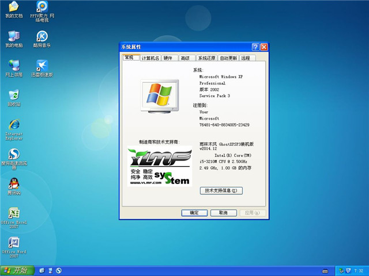Select the 回收站 recycle bin icon
Screen dimensions: 369x276
tap(14, 98)
